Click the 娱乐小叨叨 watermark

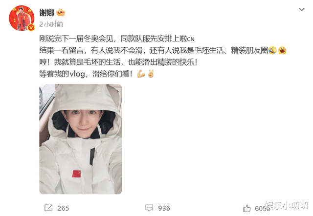tap(287, 205)
